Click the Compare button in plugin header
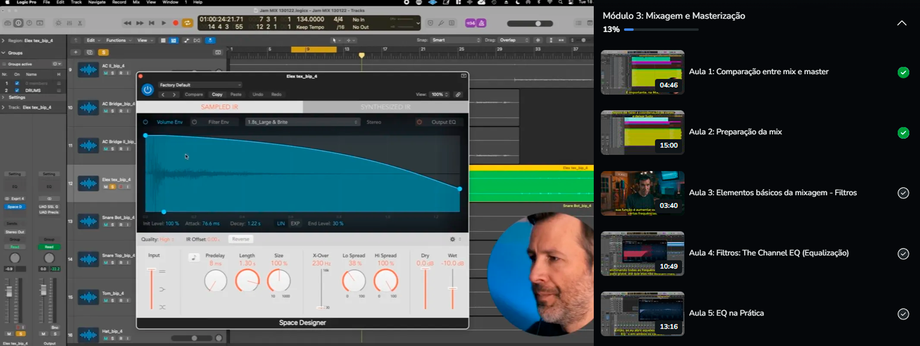This screenshot has width=920, height=346. [x=194, y=94]
